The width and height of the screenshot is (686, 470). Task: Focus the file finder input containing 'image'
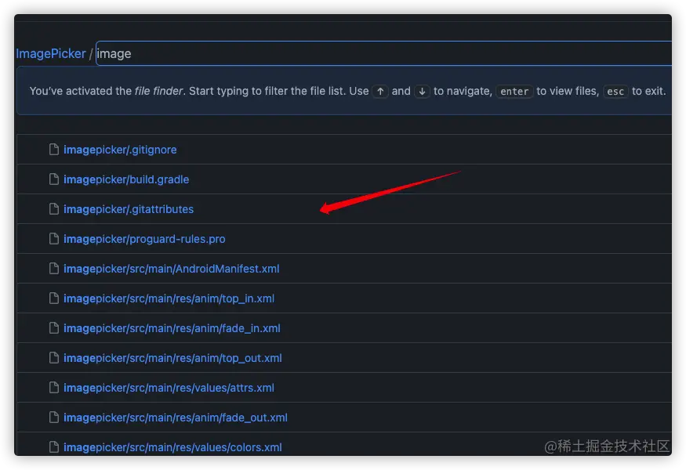(x=383, y=53)
